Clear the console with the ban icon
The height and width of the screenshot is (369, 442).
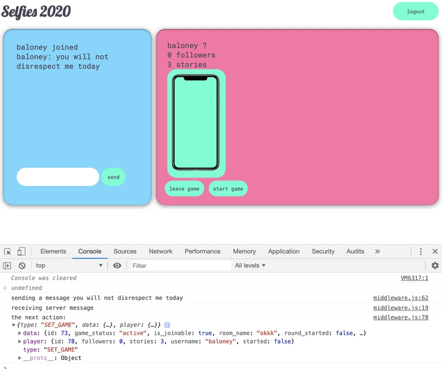(x=22, y=266)
